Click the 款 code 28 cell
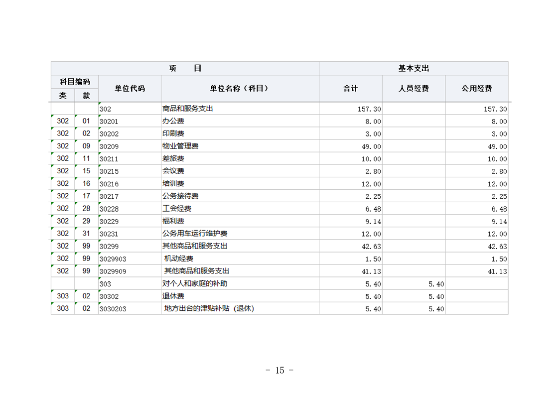Image resolution: width=559 pixels, height=395 pixels. click(x=86, y=209)
